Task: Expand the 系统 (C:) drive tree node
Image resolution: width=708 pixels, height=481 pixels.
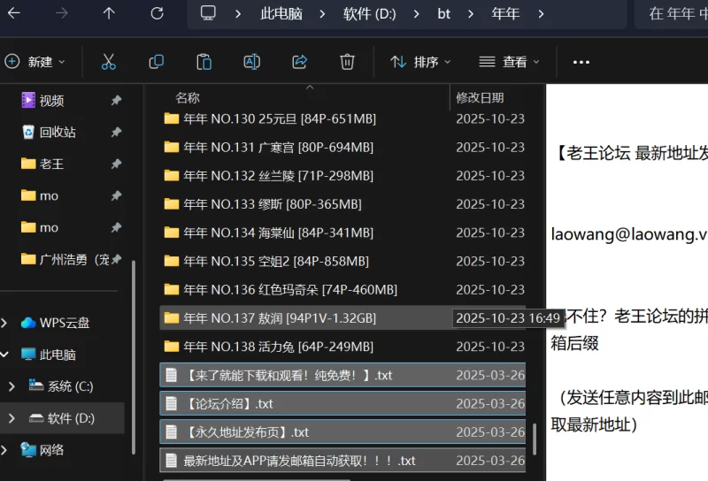Action: coord(11,386)
